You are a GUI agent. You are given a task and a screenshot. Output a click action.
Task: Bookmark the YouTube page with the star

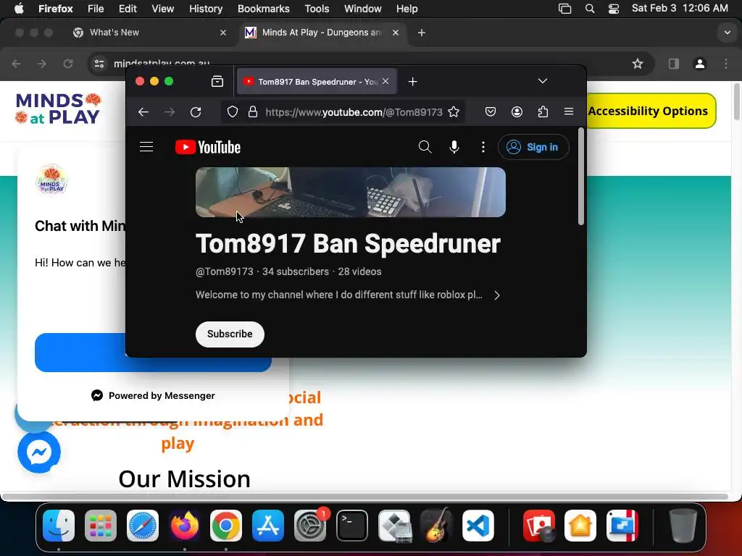click(454, 112)
